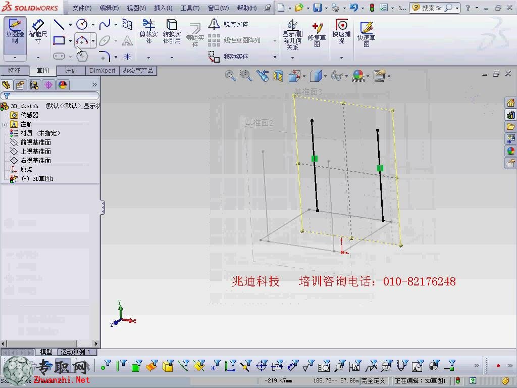Switch to the 运动算例 1 tab
Viewport: 517px width, 388px height.
pyautogui.click(x=76, y=352)
